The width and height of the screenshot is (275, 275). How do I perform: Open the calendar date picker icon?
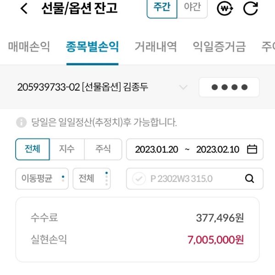coord(252,149)
